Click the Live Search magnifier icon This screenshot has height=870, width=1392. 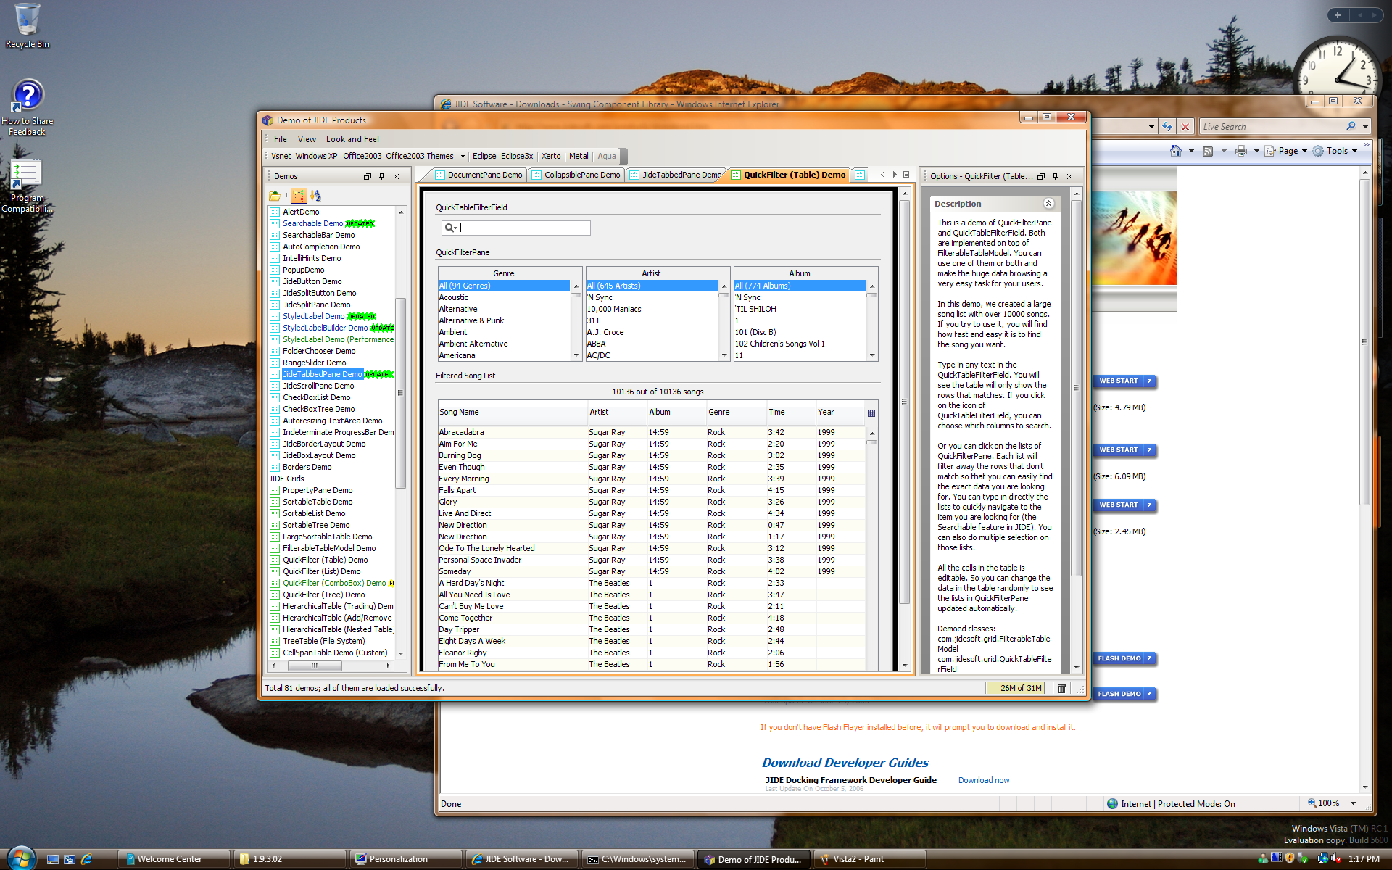1351,126
